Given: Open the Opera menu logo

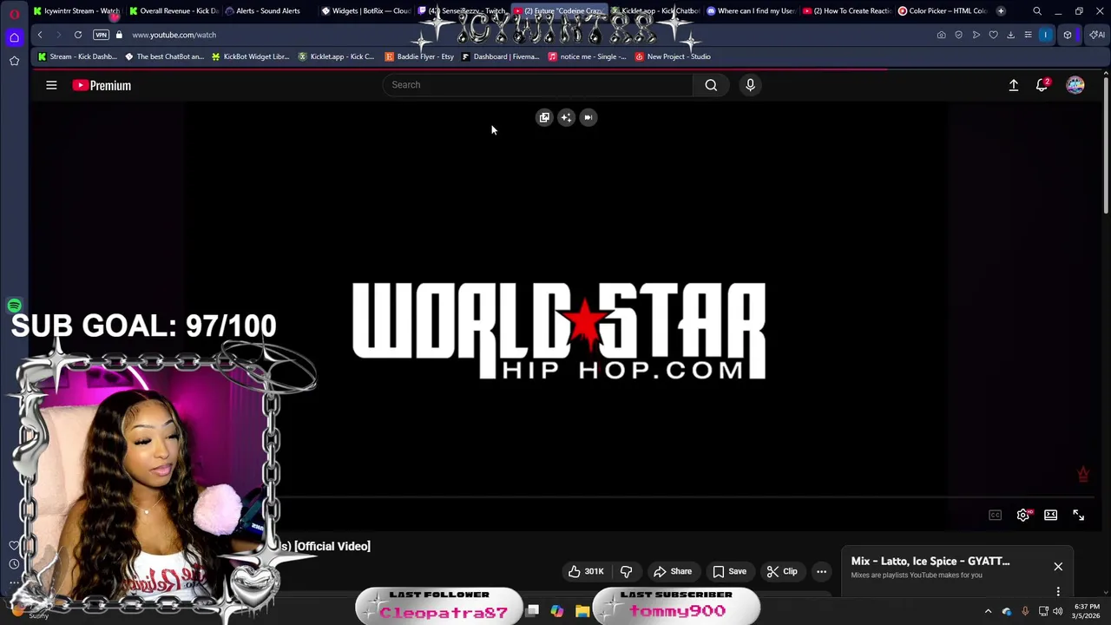Looking at the screenshot, I should pyautogui.click(x=14, y=14).
